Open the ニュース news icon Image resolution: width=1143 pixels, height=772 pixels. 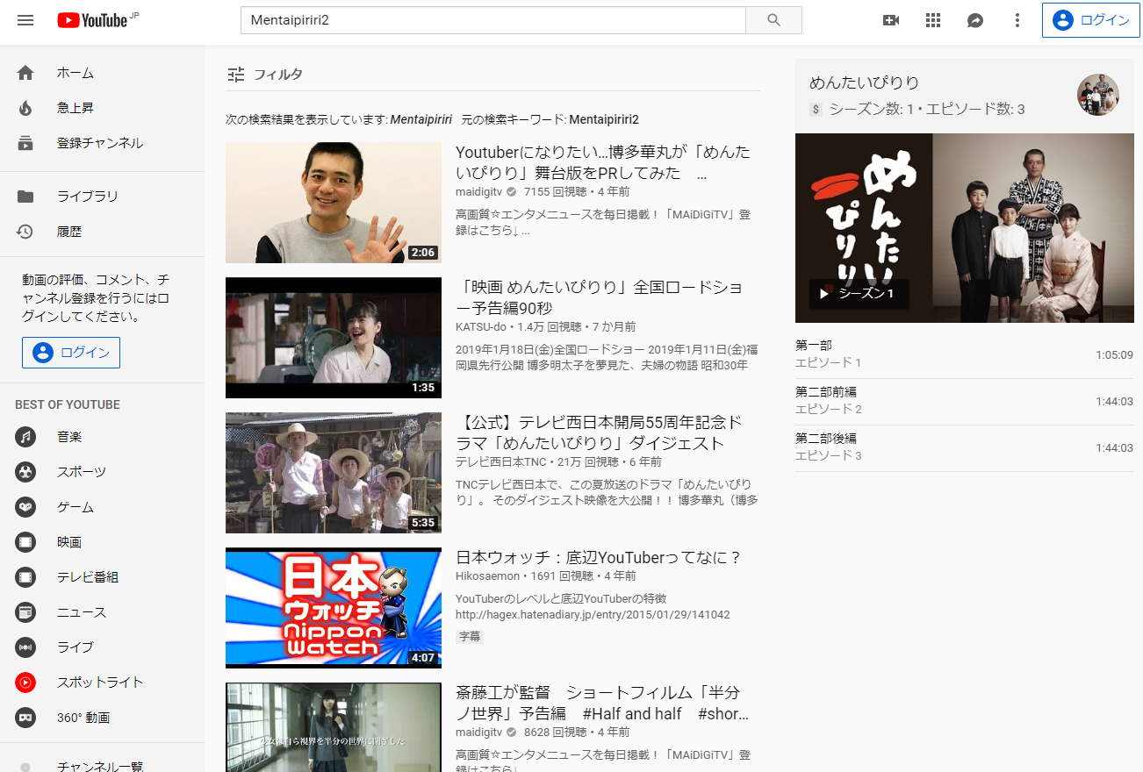click(x=25, y=612)
